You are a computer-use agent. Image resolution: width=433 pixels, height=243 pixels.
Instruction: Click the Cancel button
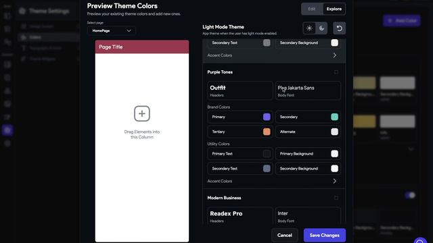click(285, 236)
